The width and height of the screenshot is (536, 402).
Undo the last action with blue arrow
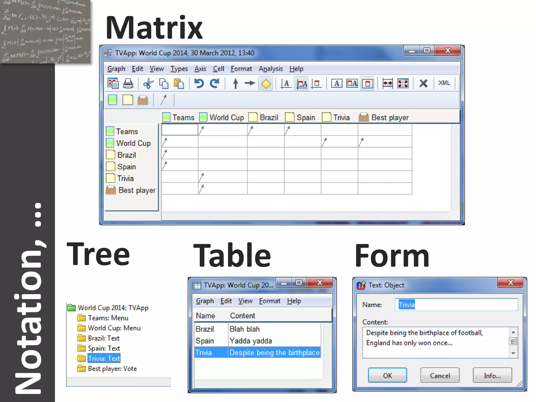pyautogui.click(x=199, y=83)
